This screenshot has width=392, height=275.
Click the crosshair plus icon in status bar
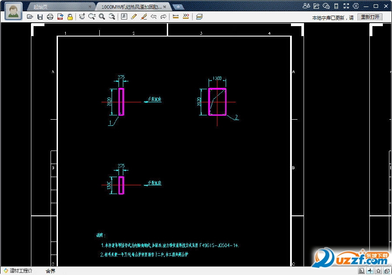(370, 271)
